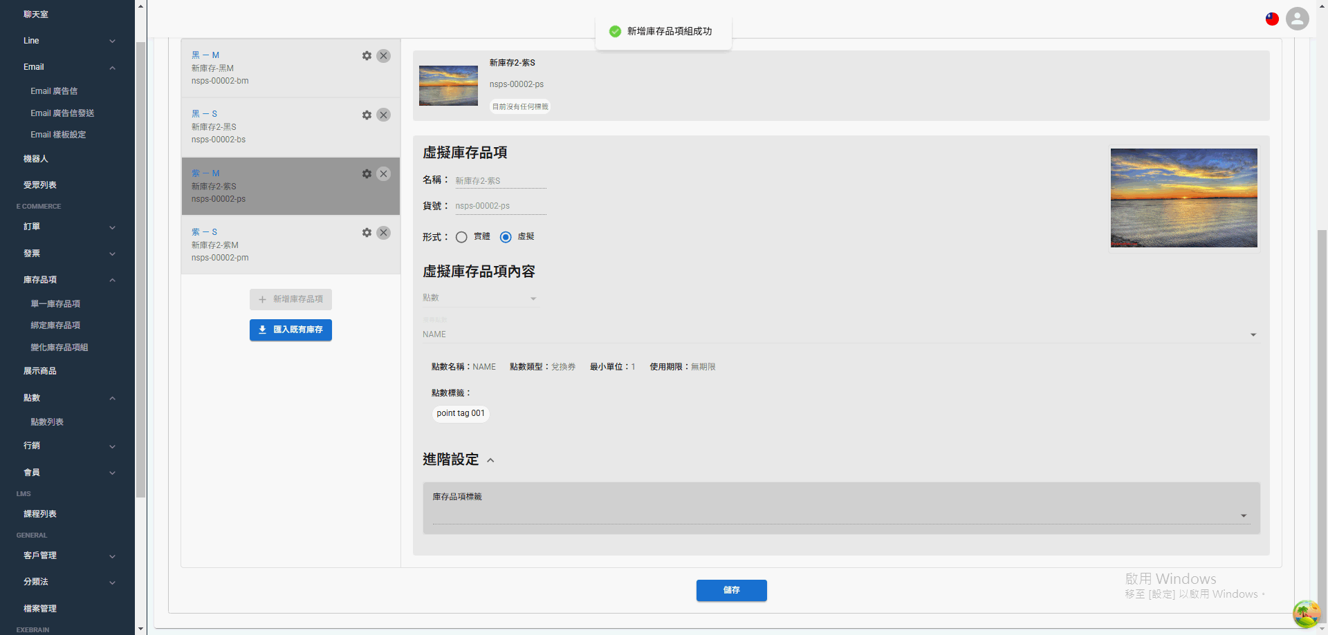1328x635 pixels.
Task: Select the 實體 radio button
Action: tap(461, 237)
